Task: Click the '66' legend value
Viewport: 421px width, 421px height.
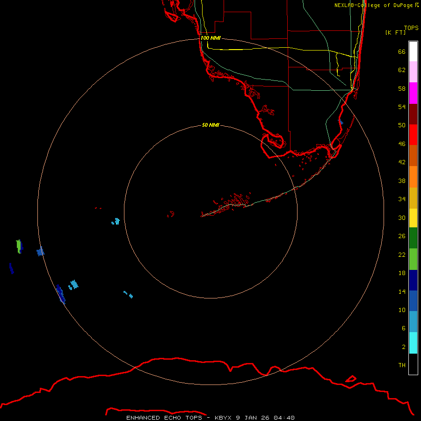Action: pyautogui.click(x=402, y=51)
